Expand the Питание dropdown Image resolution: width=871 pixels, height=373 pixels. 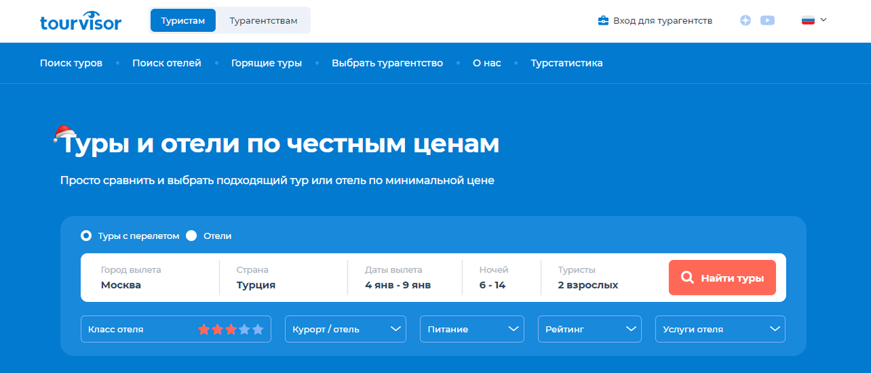pyautogui.click(x=472, y=329)
